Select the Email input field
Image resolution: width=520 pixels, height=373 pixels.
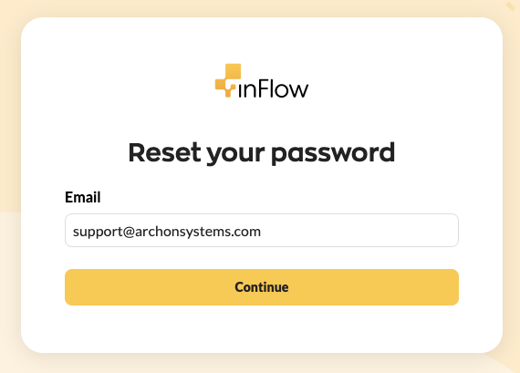coord(262,231)
